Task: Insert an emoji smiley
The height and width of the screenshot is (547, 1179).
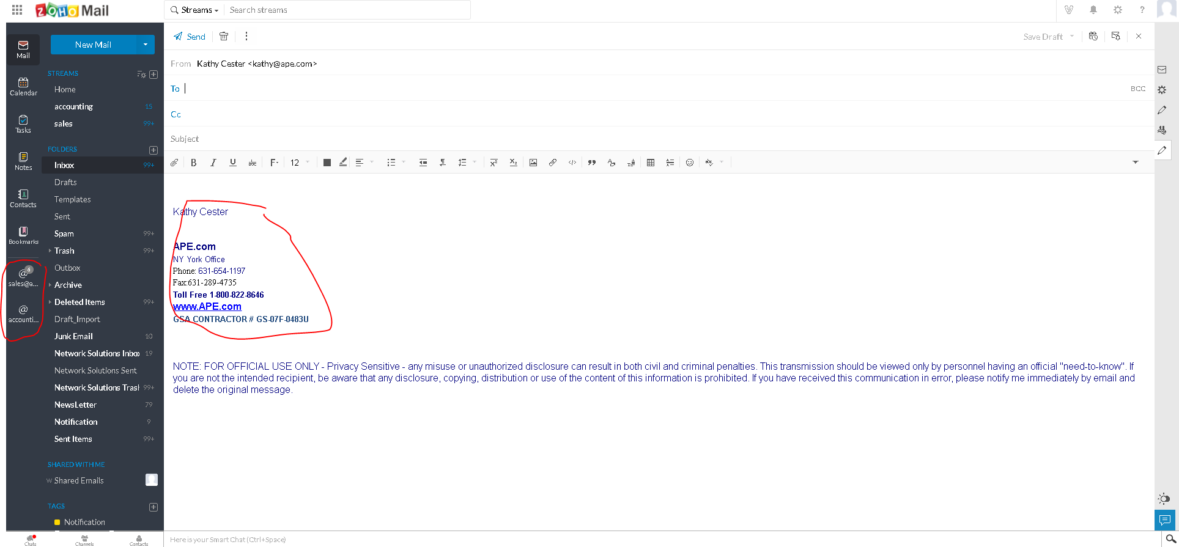Action: point(690,163)
